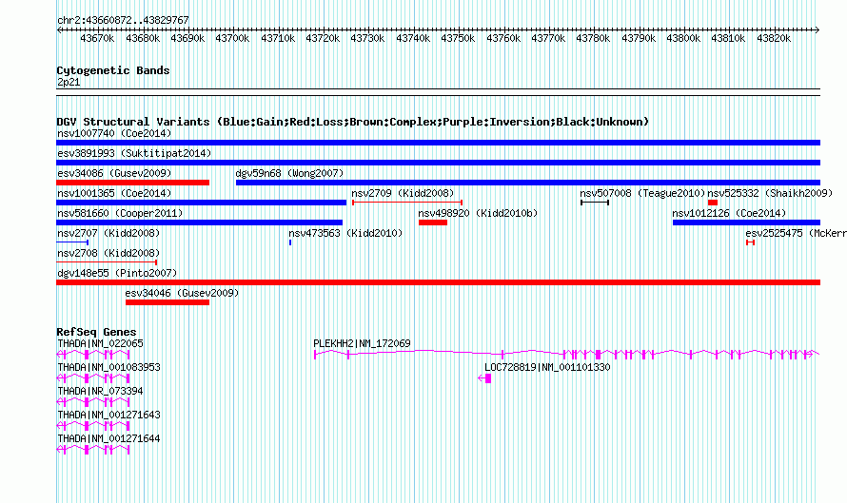This screenshot has height=503, width=847.
Task: Open the nsv581660 (Cooper2011) blue bar
Action: [x=199, y=222]
